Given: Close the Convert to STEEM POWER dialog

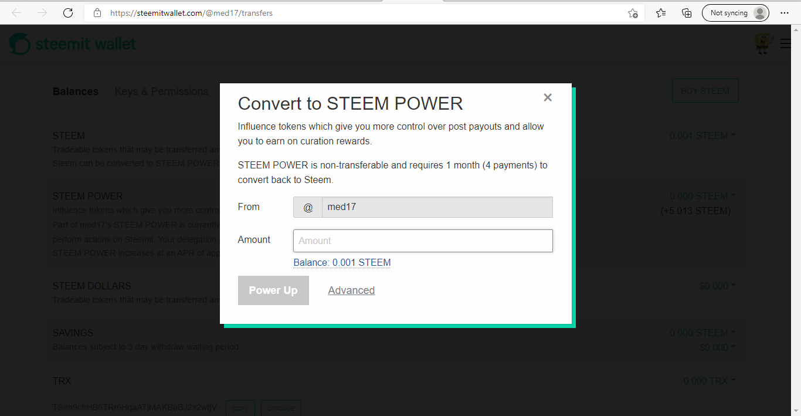Looking at the screenshot, I should coord(548,97).
